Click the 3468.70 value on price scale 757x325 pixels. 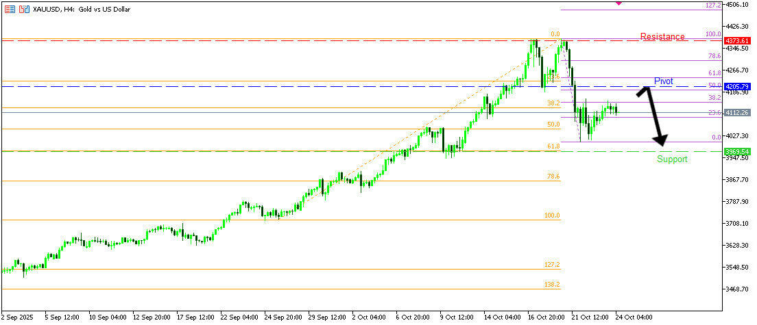tap(738, 289)
